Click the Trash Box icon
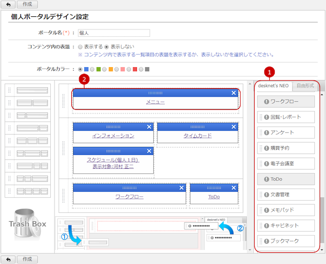Image resolution: width=326 pixels, height=264 pixels. pyautogui.click(x=28, y=224)
